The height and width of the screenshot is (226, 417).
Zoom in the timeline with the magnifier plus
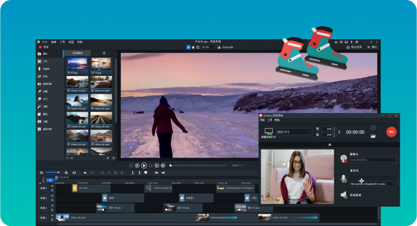pyautogui.click(x=66, y=173)
